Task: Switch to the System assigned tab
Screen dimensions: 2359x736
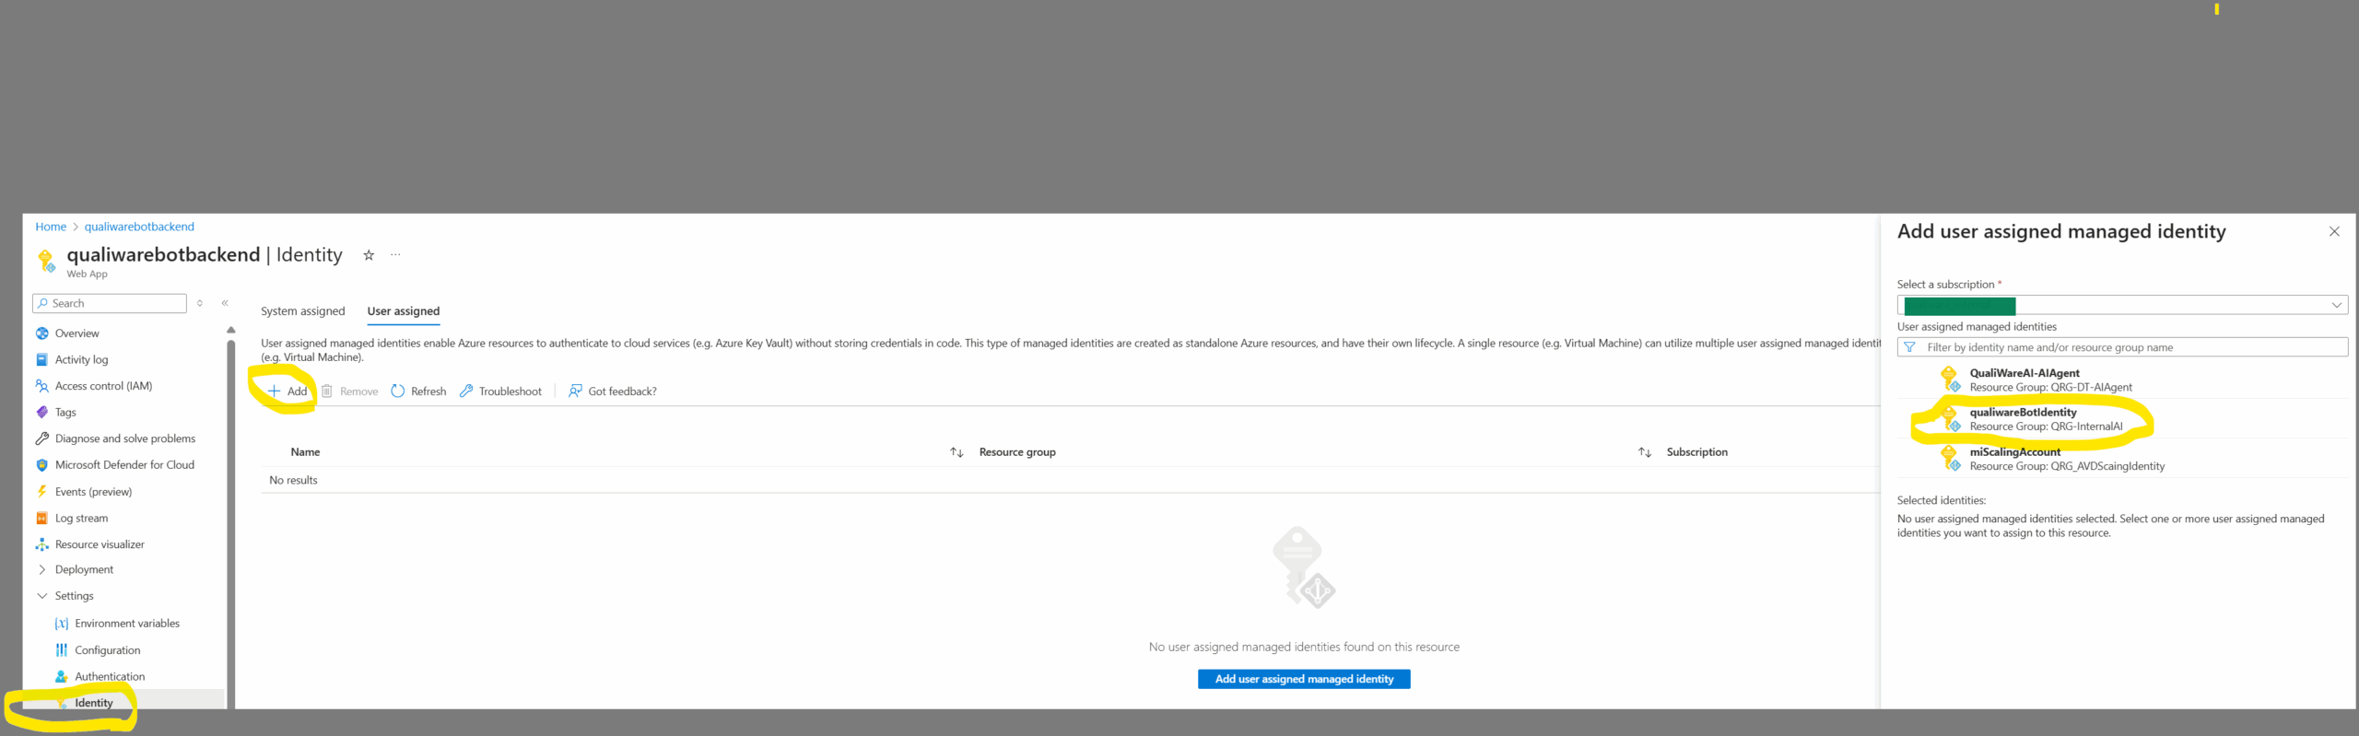Action: pyautogui.click(x=302, y=311)
